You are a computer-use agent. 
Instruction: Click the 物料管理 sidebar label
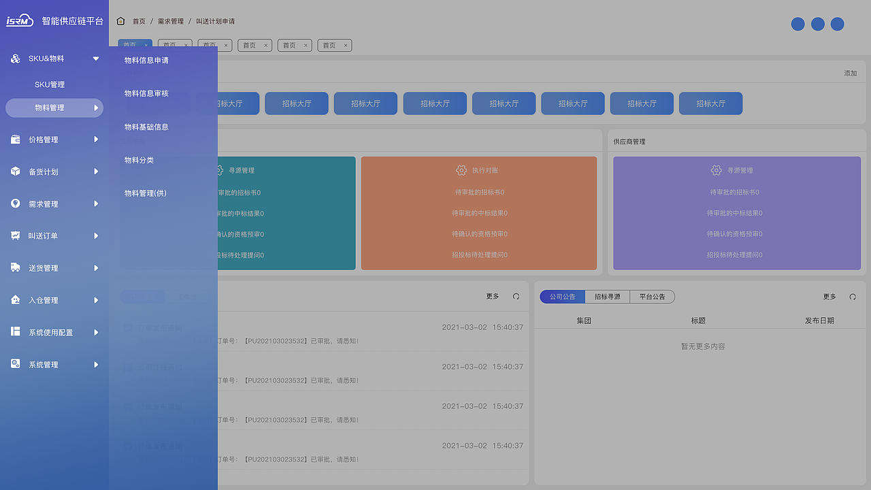50,108
